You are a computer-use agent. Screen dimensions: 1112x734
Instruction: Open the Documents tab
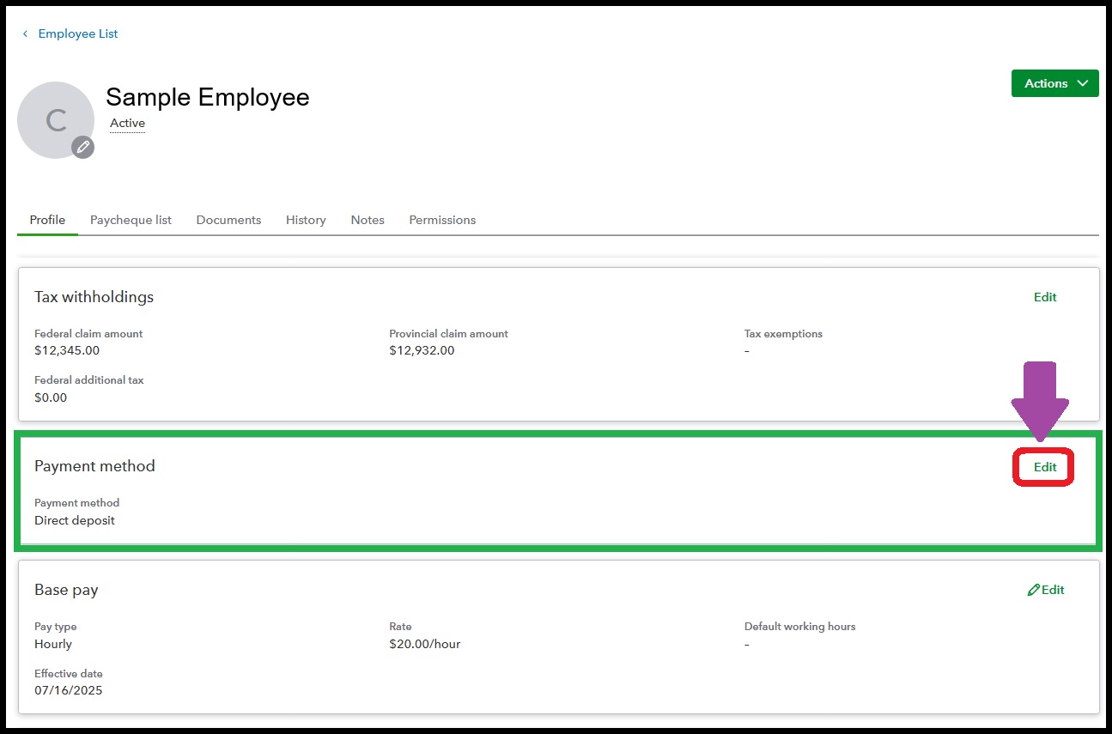[x=228, y=220]
